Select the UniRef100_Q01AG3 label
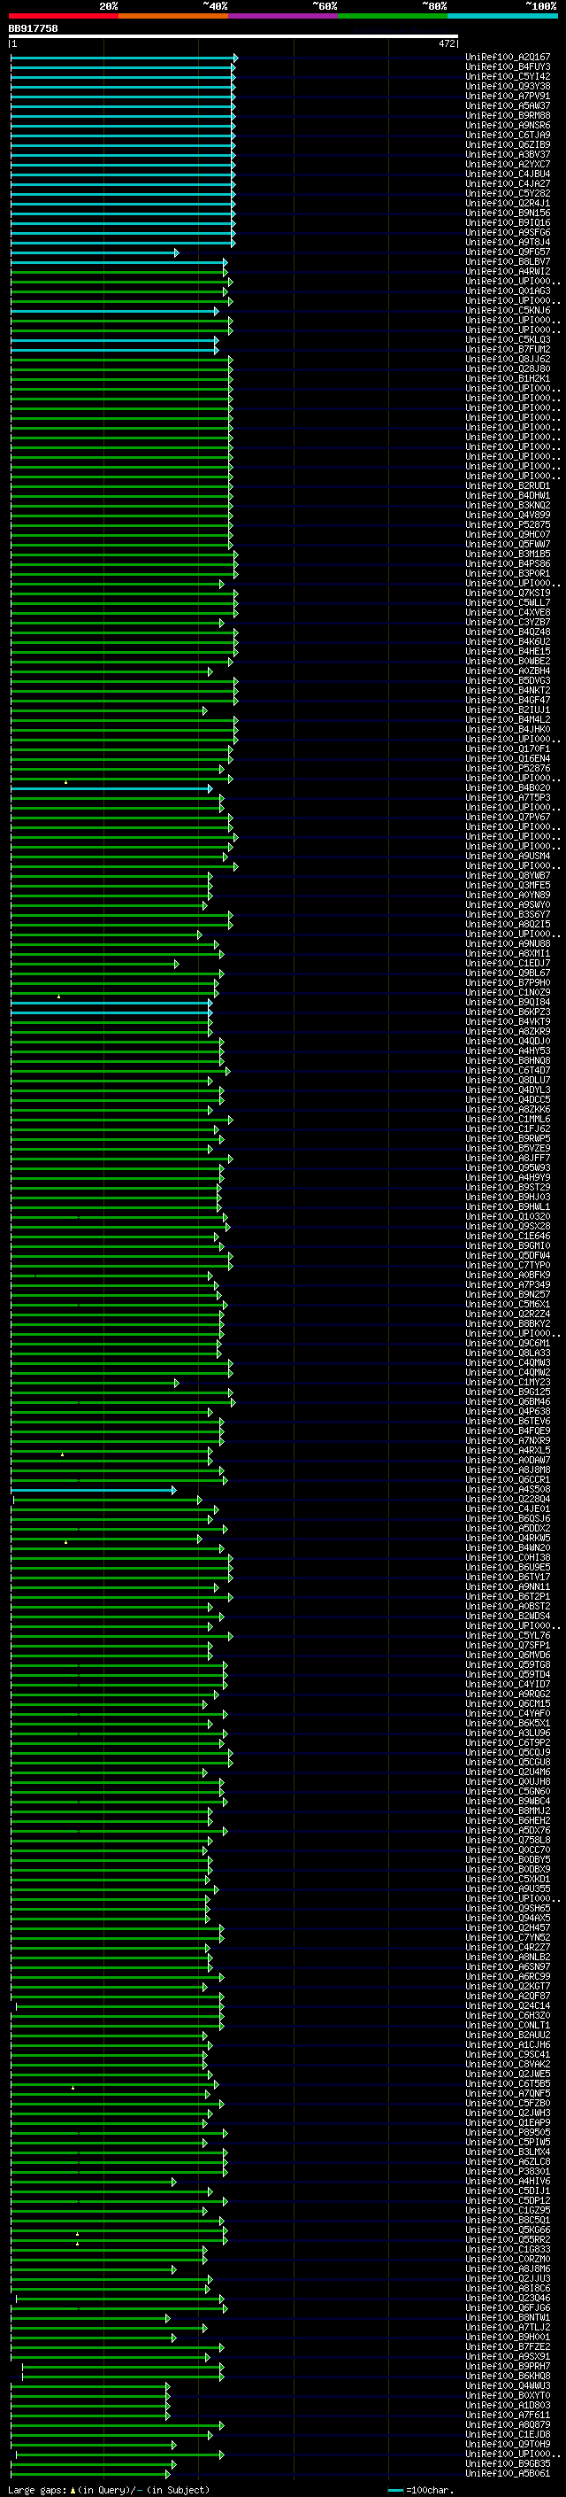 (x=508, y=291)
